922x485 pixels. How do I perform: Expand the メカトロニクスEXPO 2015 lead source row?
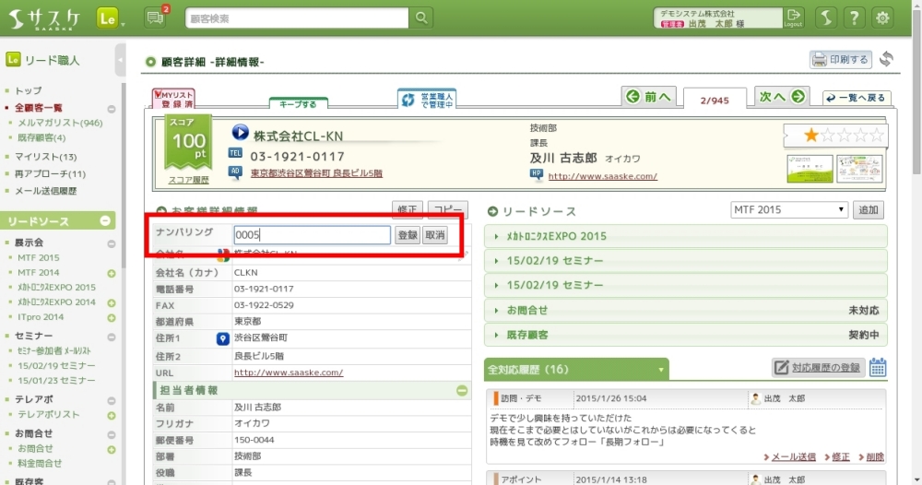[685, 236]
